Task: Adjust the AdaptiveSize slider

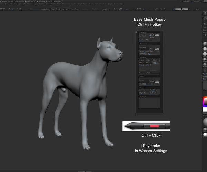Action: tap(149, 54)
